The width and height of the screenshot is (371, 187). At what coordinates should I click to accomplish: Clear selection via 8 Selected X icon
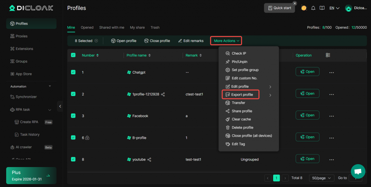pyautogui.click(x=96, y=41)
